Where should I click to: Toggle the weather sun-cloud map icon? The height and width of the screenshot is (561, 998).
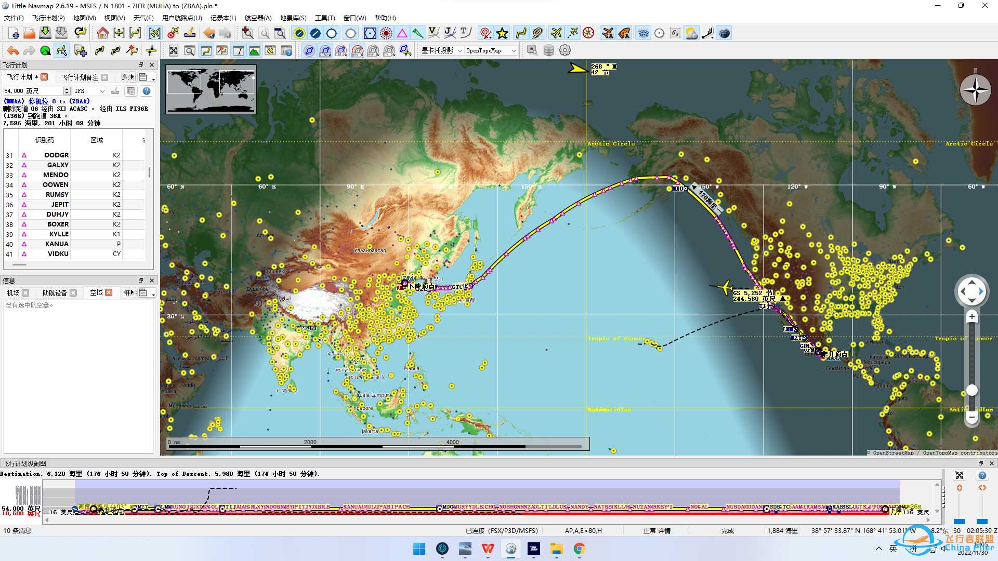click(691, 33)
